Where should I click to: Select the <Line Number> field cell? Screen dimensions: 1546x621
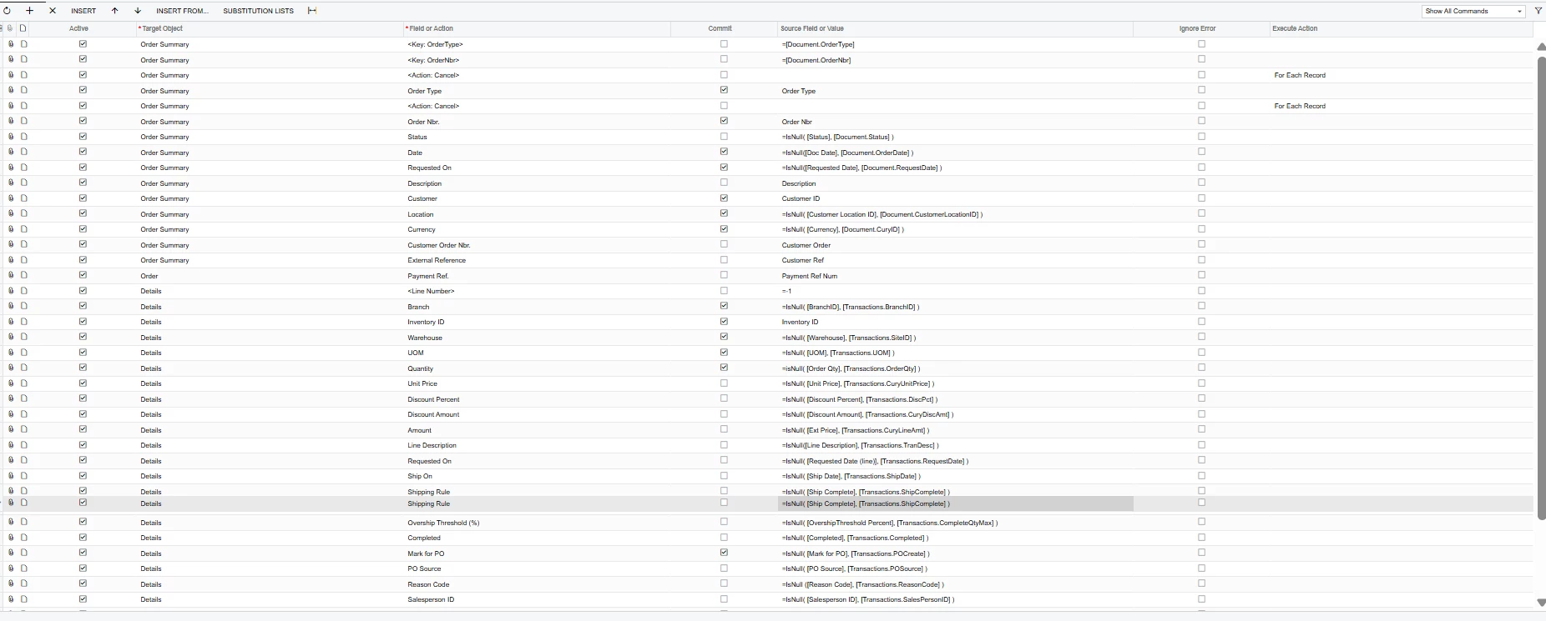[537, 291]
